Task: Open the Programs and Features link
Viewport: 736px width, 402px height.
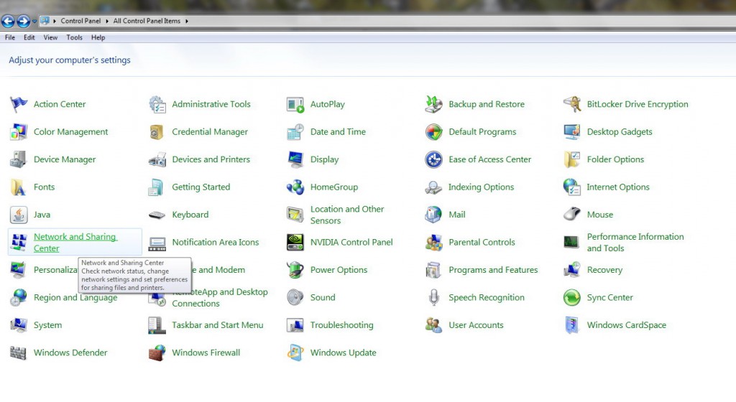Action: pyautogui.click(x=493, y=270)
